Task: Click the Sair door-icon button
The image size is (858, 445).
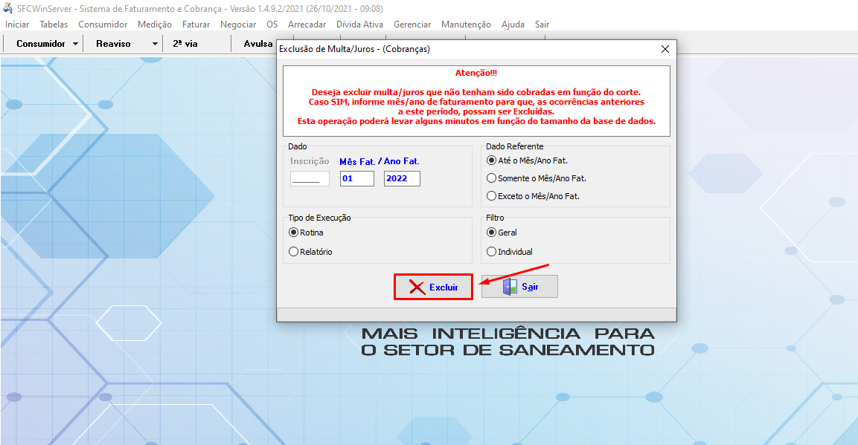Action: click(519, 287)
